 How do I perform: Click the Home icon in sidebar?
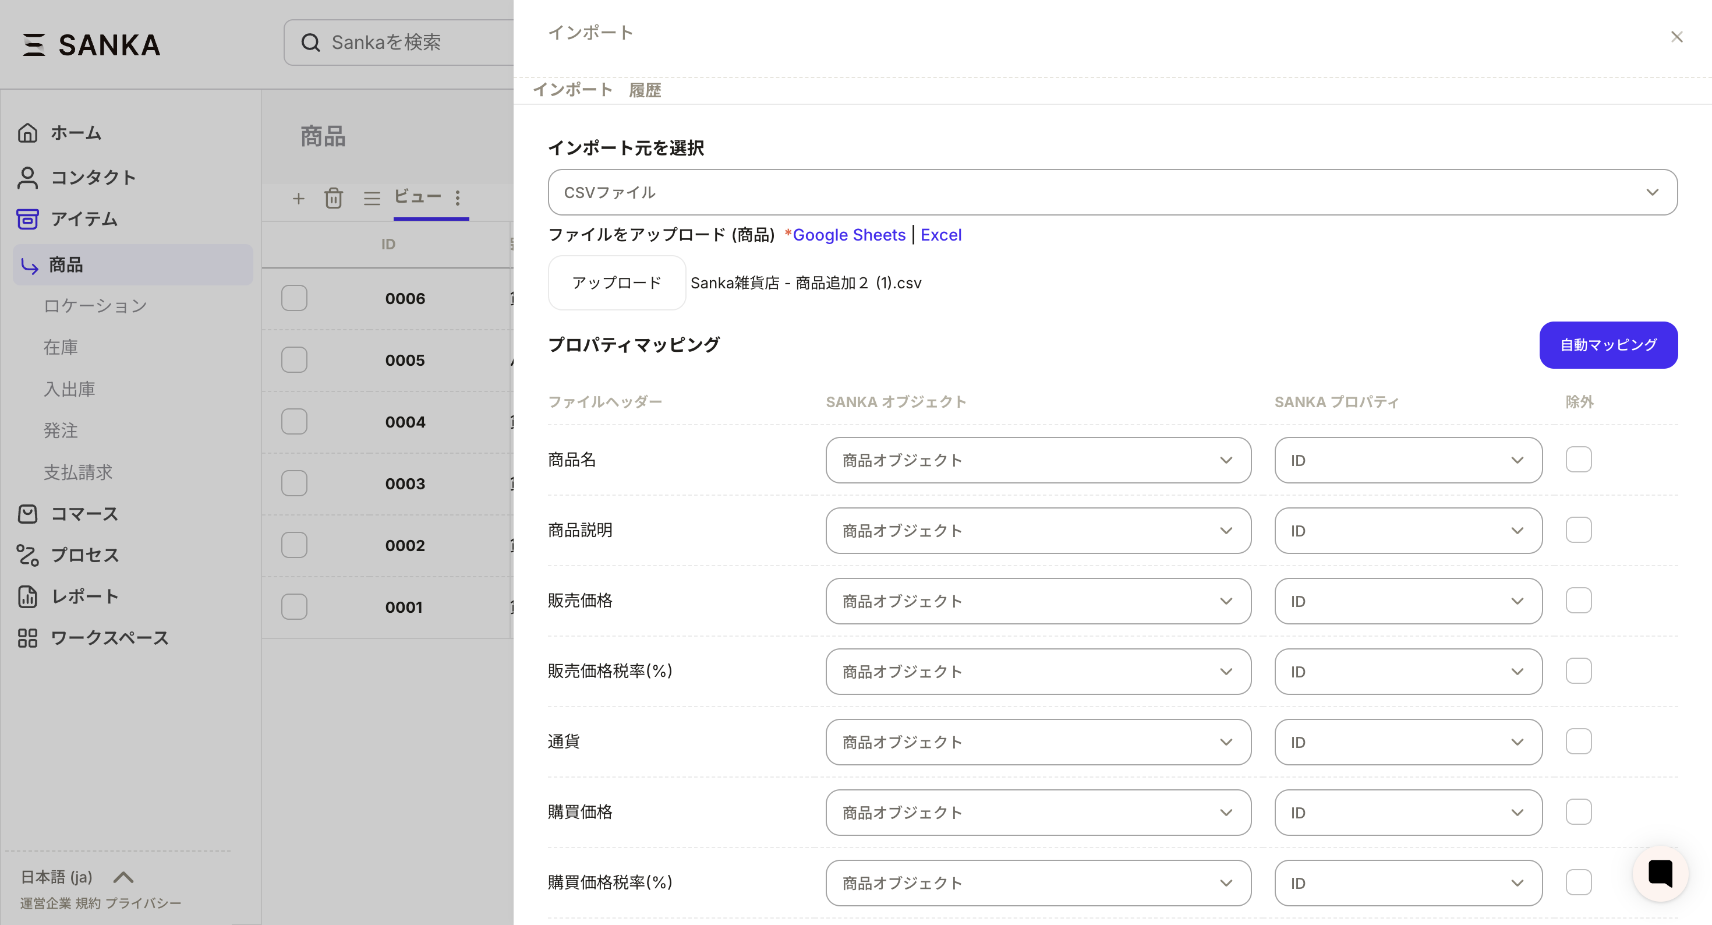coord(27,133)
